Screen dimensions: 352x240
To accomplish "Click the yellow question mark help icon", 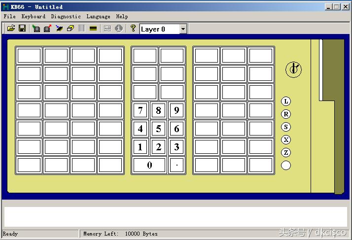I will [x=133, y=28].
